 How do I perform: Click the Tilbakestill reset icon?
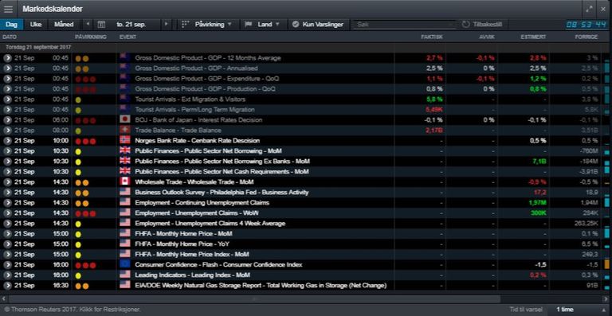[465, 25]
